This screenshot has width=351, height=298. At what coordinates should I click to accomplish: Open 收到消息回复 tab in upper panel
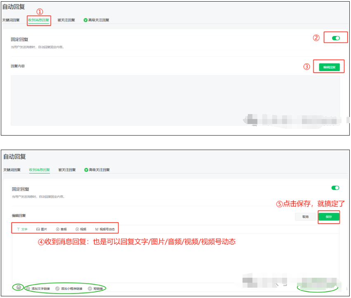click(x=39, y=20)
